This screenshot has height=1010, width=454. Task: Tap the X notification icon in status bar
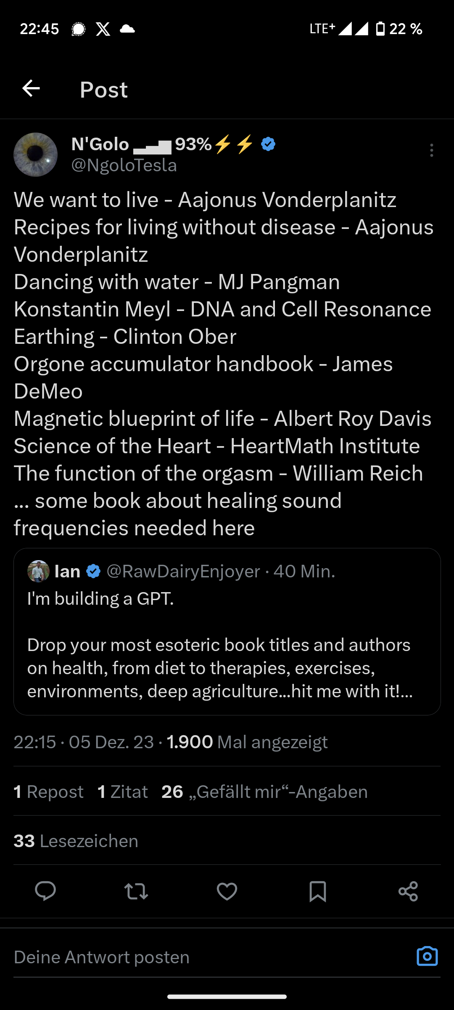103,29
